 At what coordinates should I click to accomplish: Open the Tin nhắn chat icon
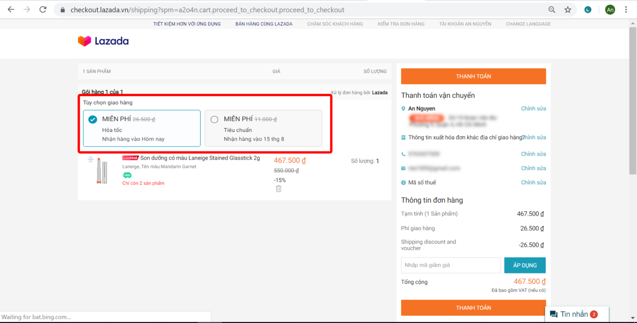(x=554, y=314)
